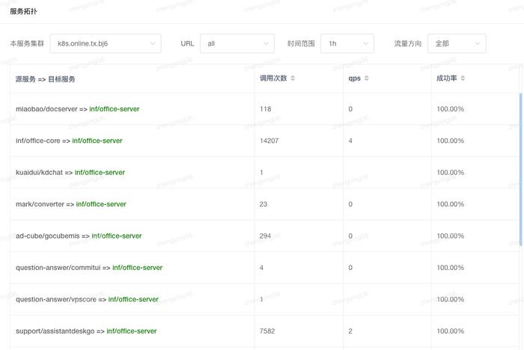
Task: Open the 流量方向 dropdown showing 全部
Action: click(457, 43)
